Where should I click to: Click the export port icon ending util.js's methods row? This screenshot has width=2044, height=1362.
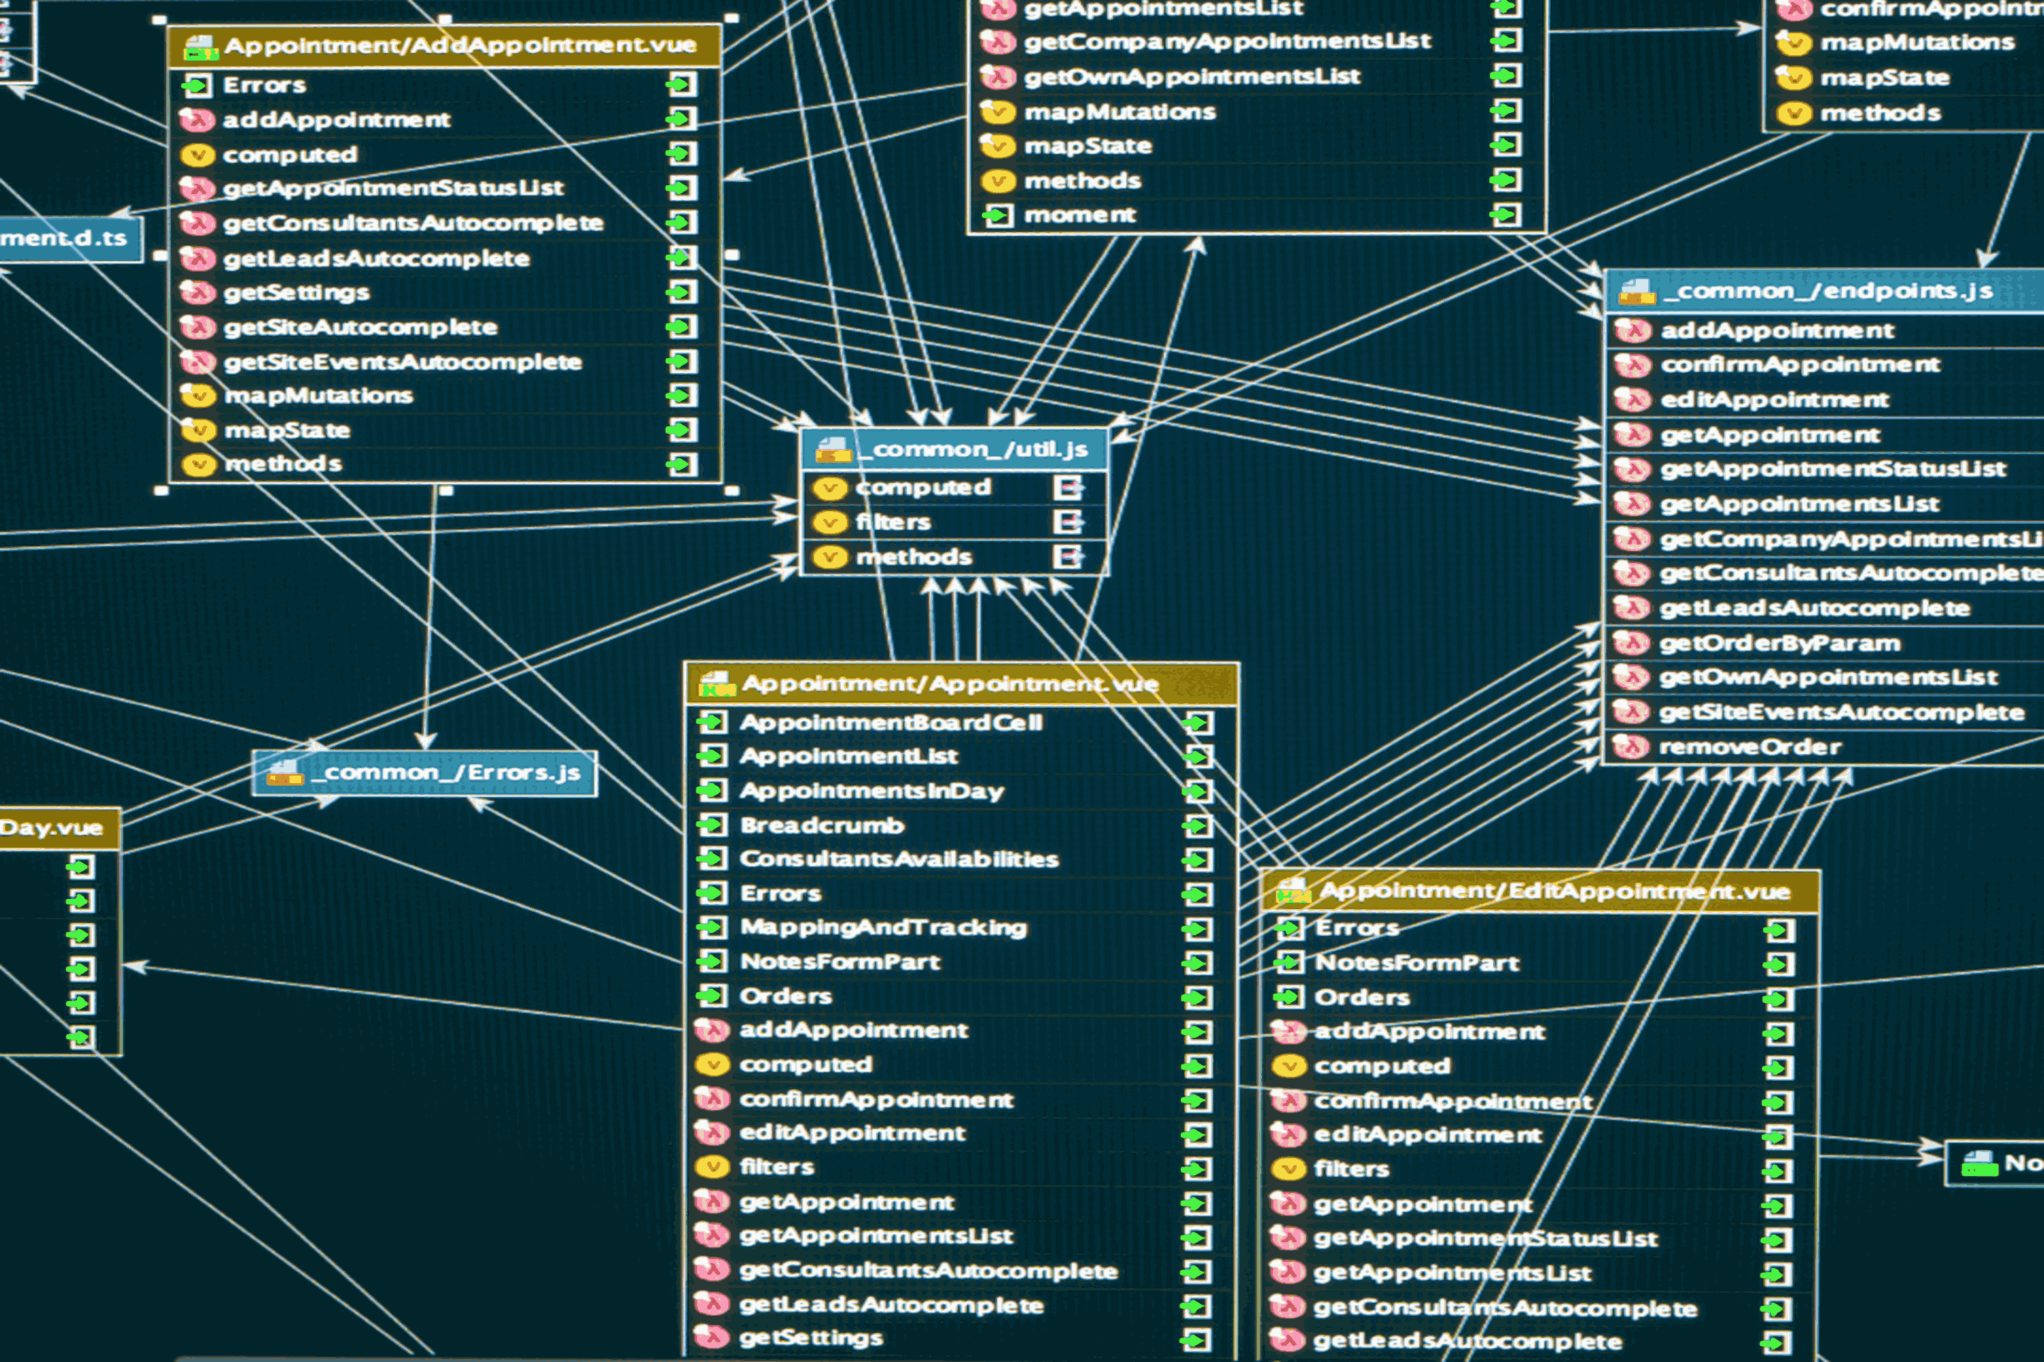[1068, 557]
